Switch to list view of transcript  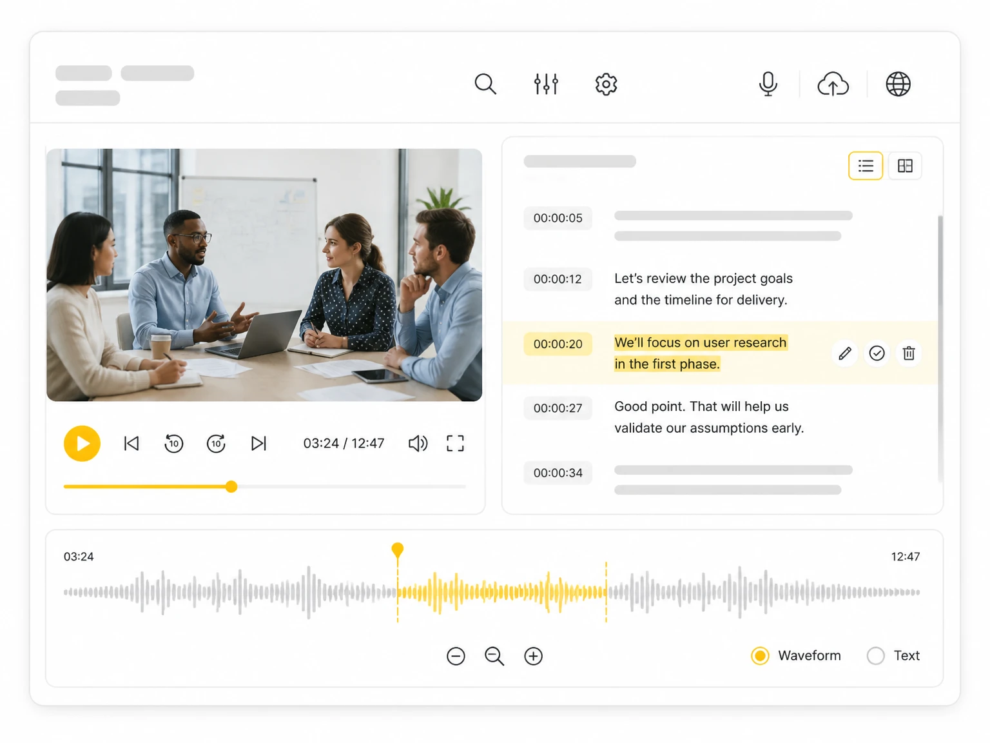coord(866,166)
